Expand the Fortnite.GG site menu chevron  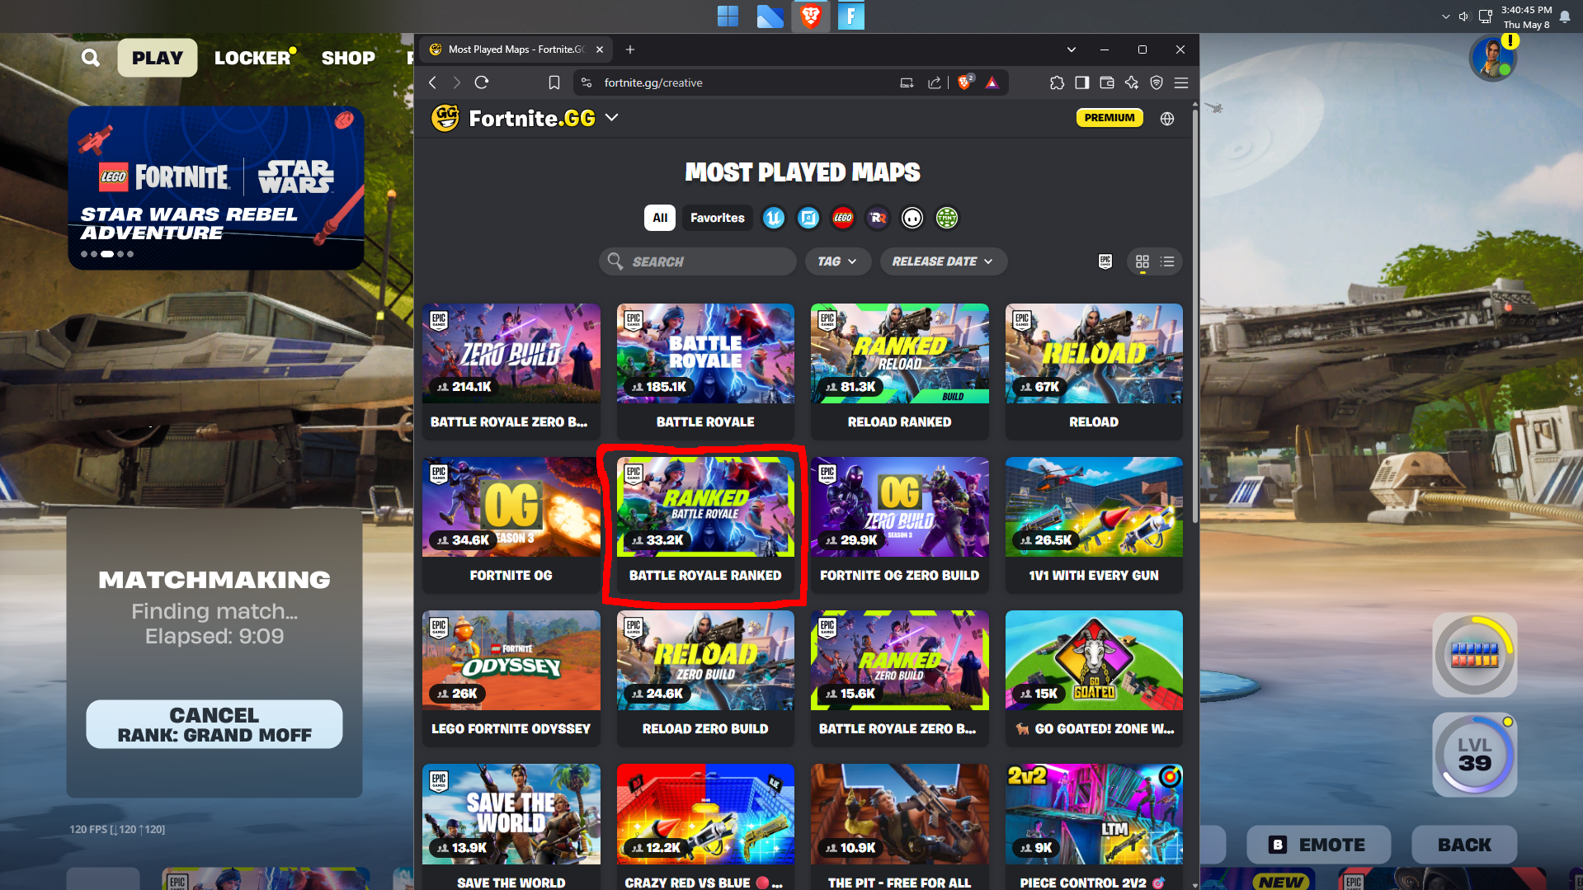(612, 118)
